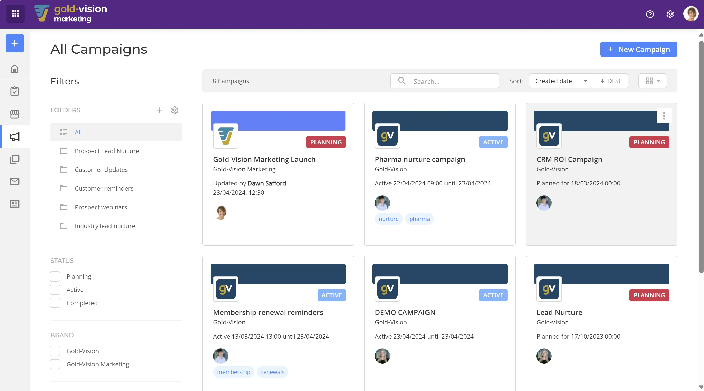Image resolution: width=704 pixels, height=391 pixels.
Task: Toggle DESC sort direction
Action: tap(611, 81)
